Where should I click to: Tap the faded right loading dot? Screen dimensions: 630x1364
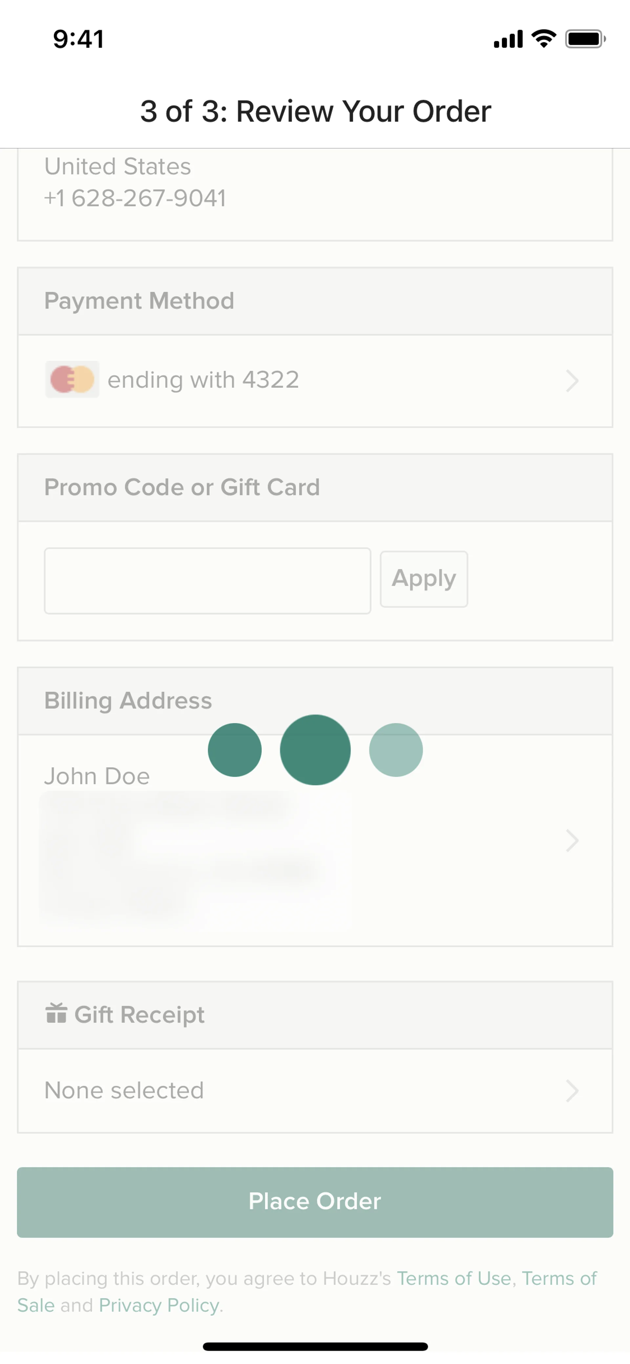(395, 750)
